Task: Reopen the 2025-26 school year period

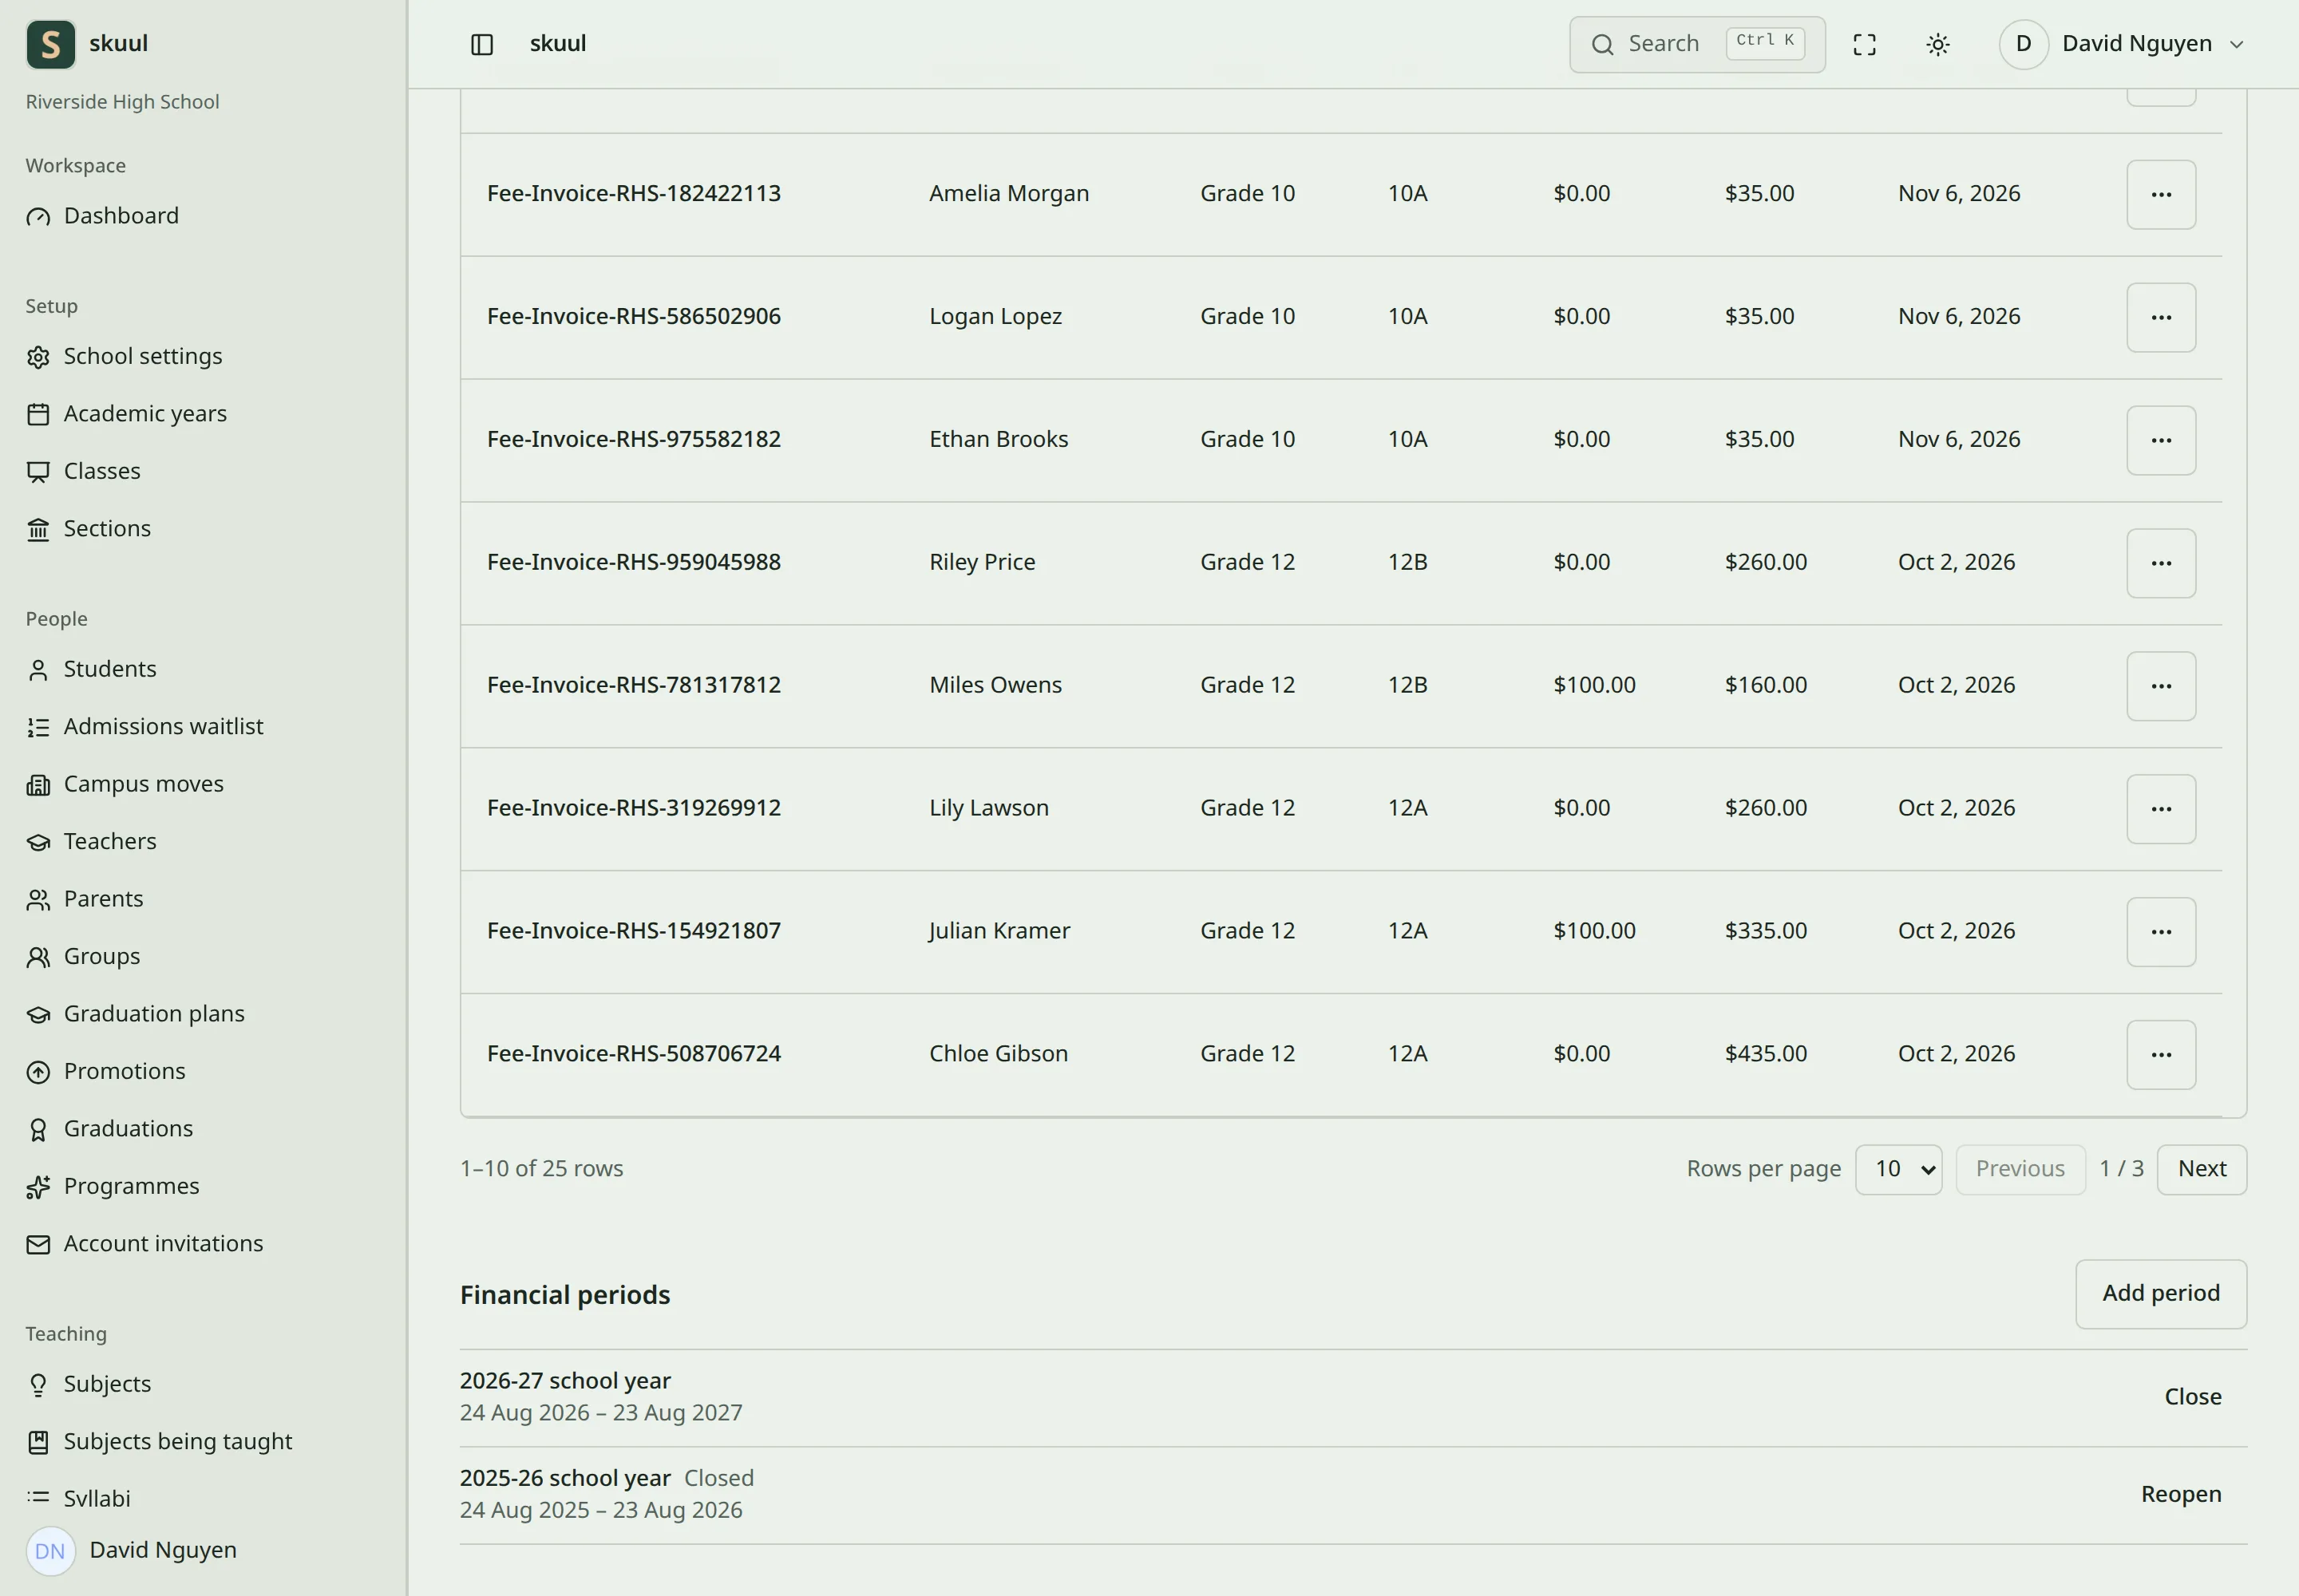Action: click(x=2180, y=1495)
